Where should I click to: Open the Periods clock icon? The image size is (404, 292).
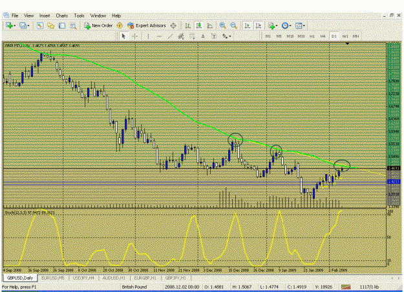tap(284, 25)
